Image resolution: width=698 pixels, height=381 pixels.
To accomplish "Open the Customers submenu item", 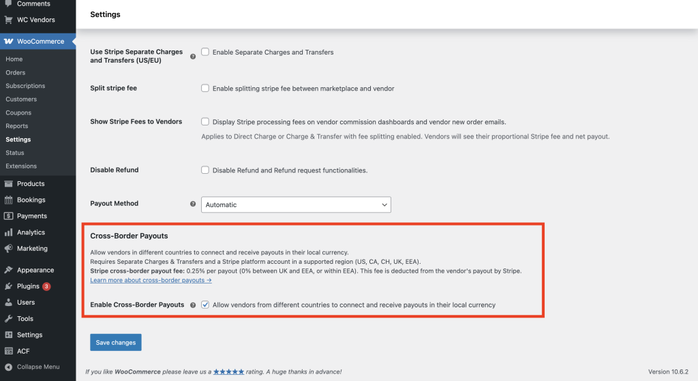I will 21,100.
